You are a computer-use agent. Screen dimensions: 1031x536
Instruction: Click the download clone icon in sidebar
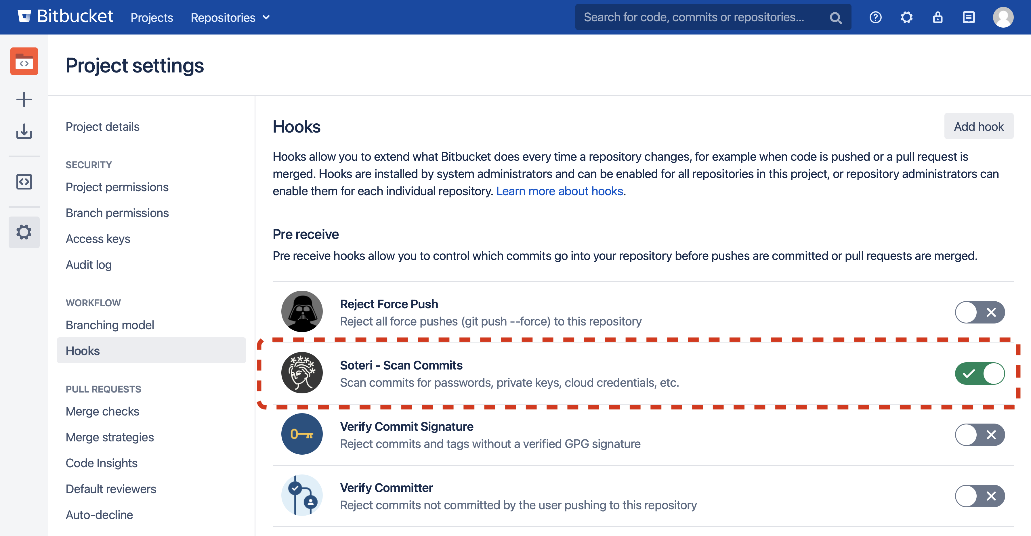[x=24, y=131]
